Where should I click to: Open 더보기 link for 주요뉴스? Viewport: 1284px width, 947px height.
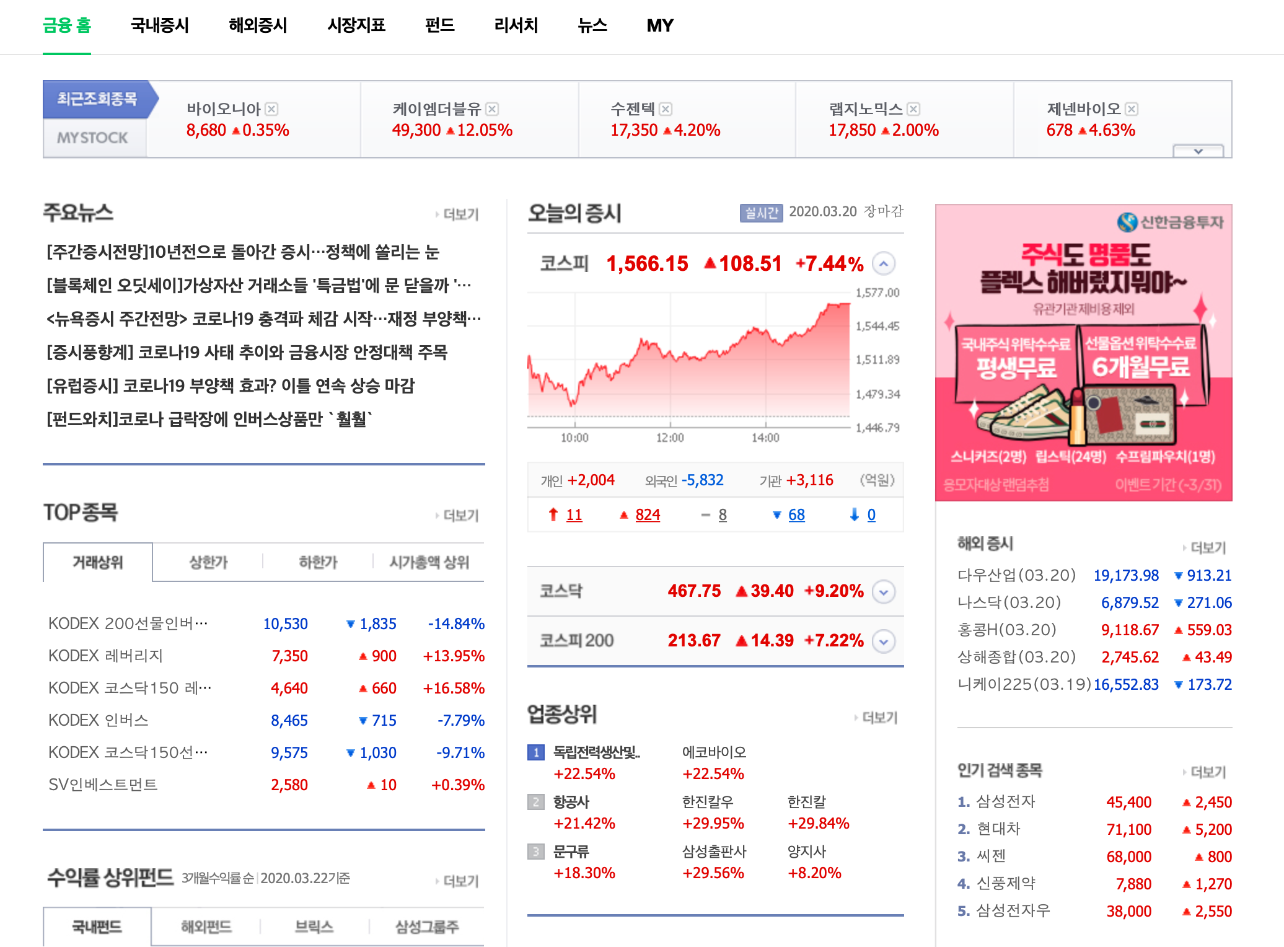460,214
